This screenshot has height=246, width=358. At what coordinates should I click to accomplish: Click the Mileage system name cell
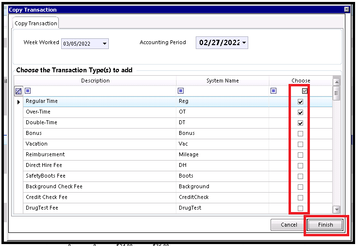222,155
